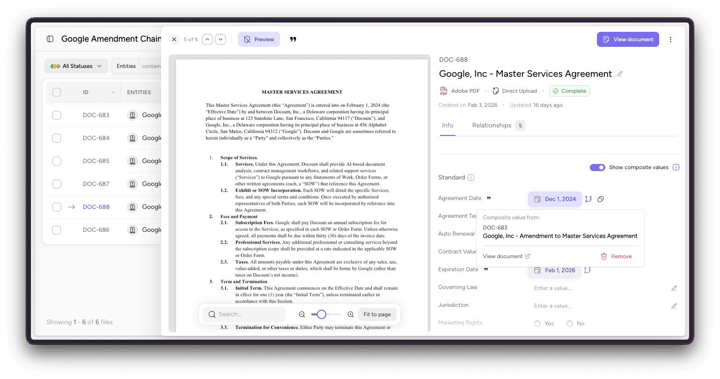Go to next document with down chevron
Viewport: 720px width, 379px height.
point(220,39)
